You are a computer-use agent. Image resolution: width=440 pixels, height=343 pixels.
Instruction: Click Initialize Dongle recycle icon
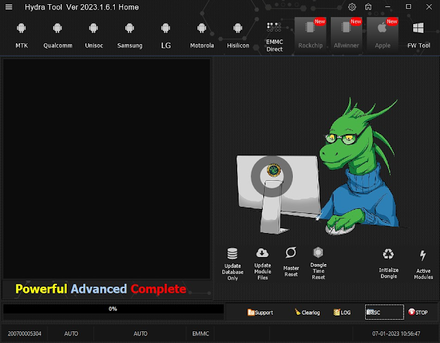[x=388, y=254]
